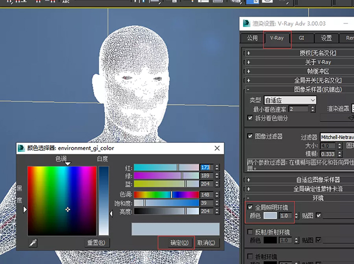Expand the 全局开关[无名汉化] rollout
This screenshot has width=354, height=264.
pos(300,80)
